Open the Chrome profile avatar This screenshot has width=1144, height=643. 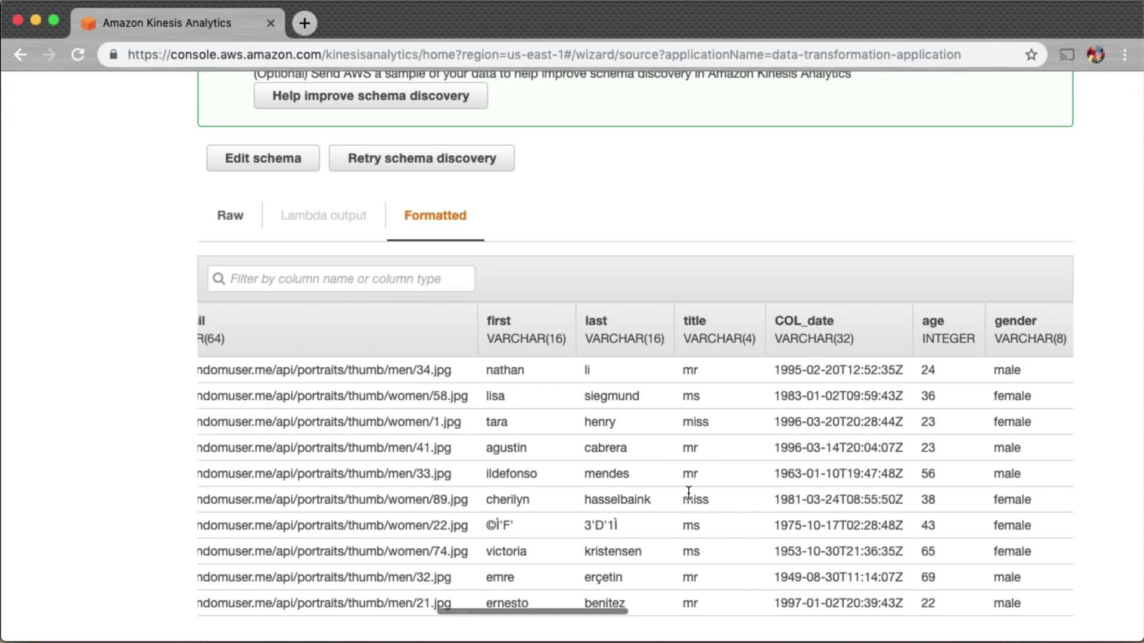tap(1095, 55)
